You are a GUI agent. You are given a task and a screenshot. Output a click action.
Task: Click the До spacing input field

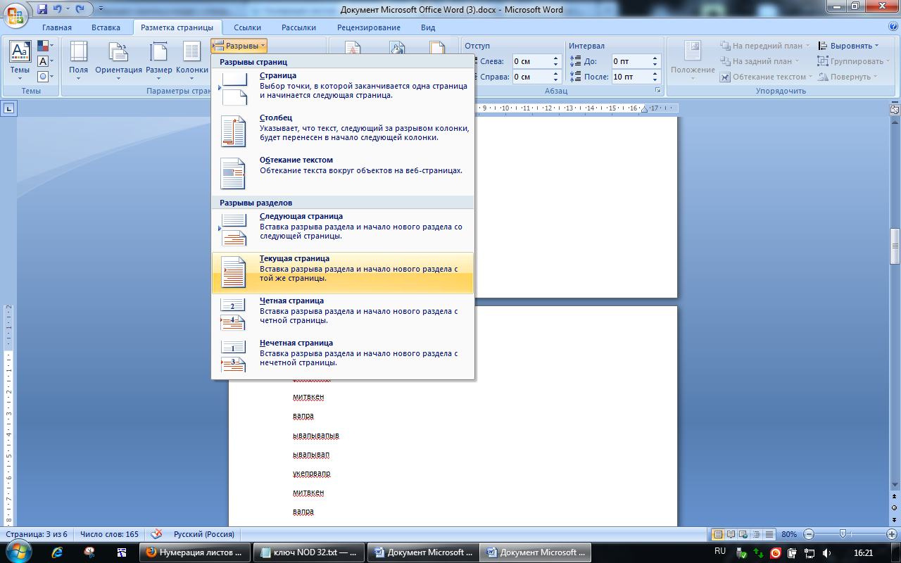coord(630,61)
